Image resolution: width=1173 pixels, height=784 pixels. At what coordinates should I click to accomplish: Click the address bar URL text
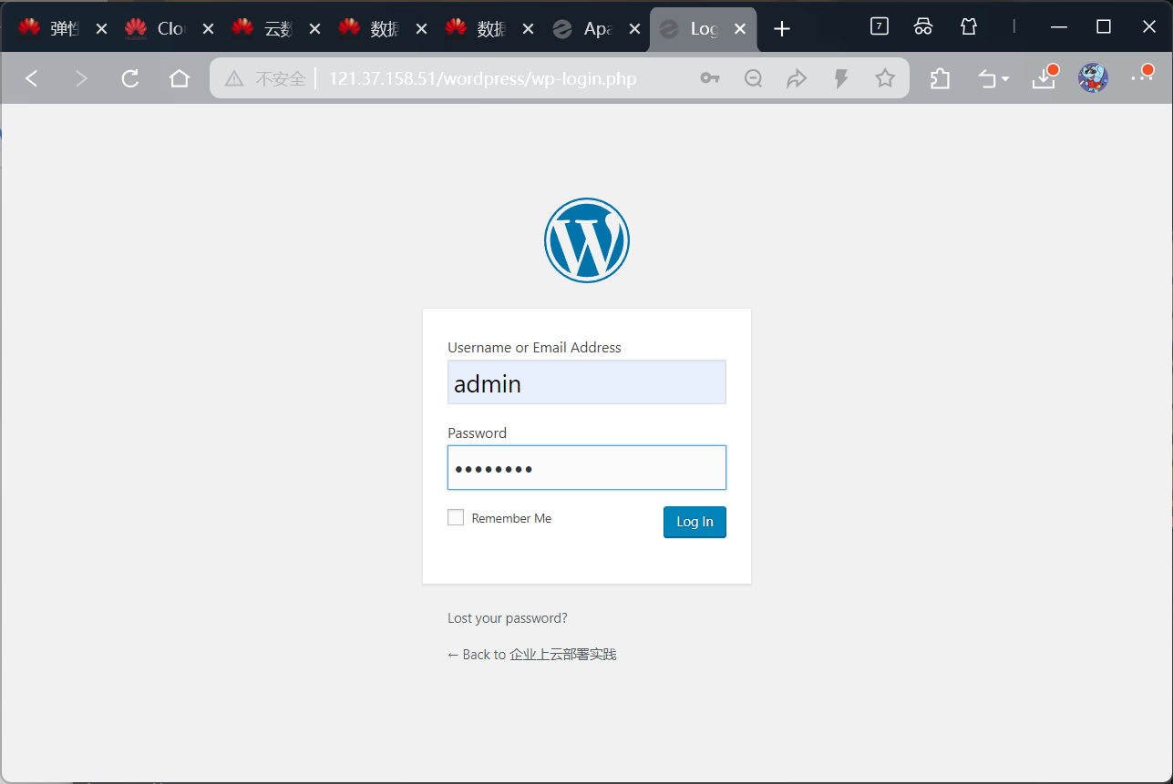coord(482,79)
